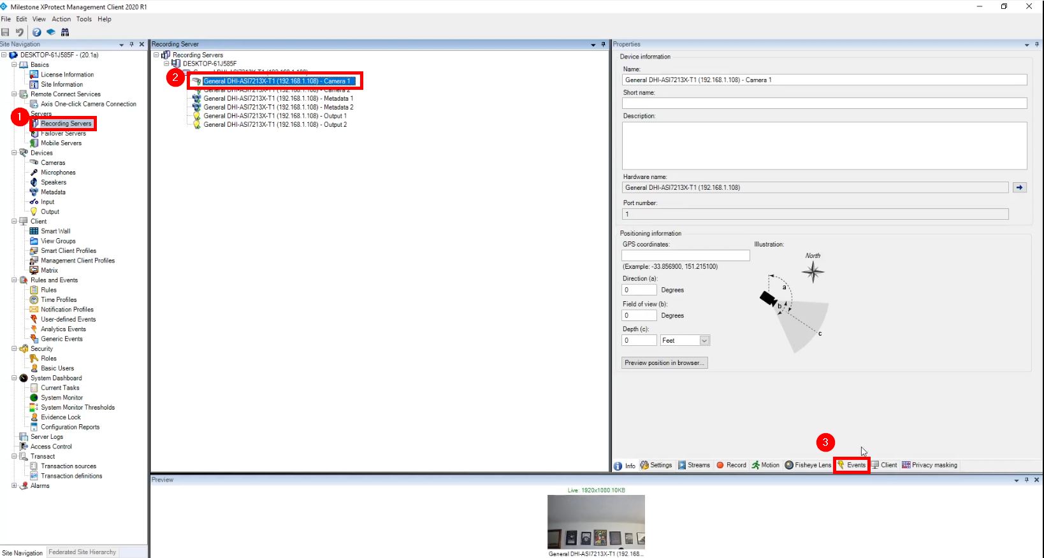Viewport: 1044px width, 558px height.
Task: Collapse the Security tree node
Action: (x=14, y=349)
